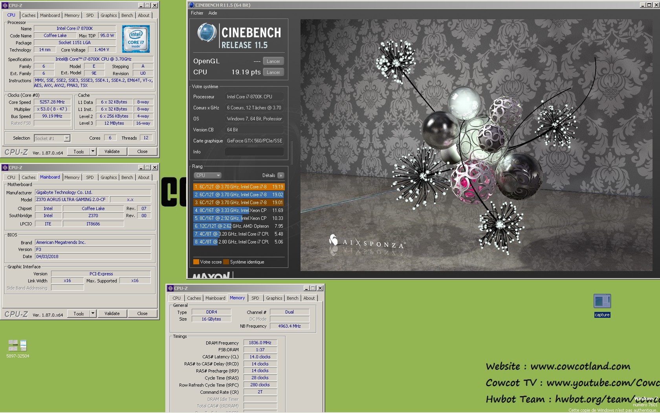Screen dimensions: 660x413
Task: Click the Core Voltage value 1.404 V
Action: (102, 50)
